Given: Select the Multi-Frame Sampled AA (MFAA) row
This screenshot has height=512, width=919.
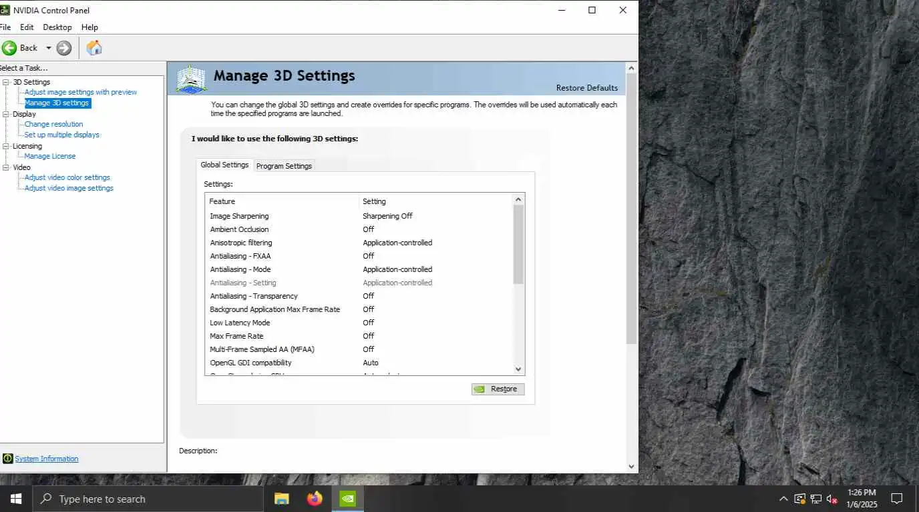Looking at the screenshot, I should tap(359, 349).
